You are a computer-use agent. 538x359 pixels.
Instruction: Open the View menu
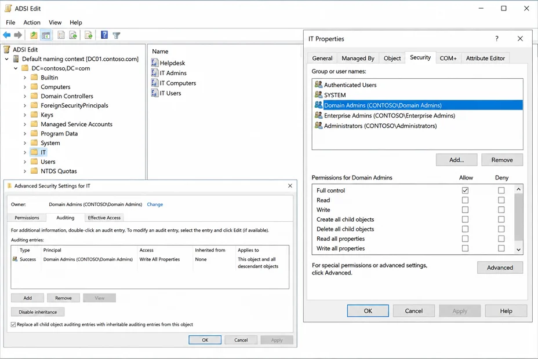[55, 22]
